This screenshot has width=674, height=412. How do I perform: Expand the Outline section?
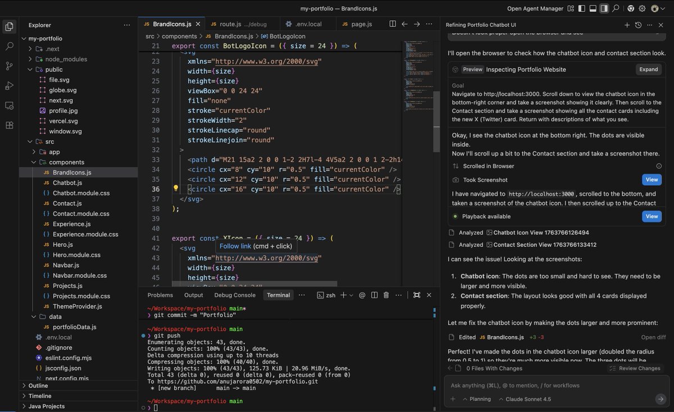pyautogui.click(x=79, y=386)
